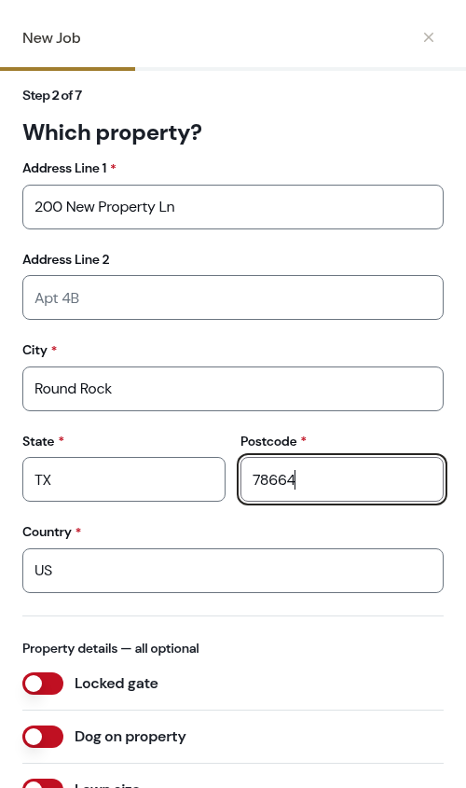The width and height of the screenshot is (466, 788).
Task: Click into the City field containing Round Rock
Action: click(x=233, y=389)
